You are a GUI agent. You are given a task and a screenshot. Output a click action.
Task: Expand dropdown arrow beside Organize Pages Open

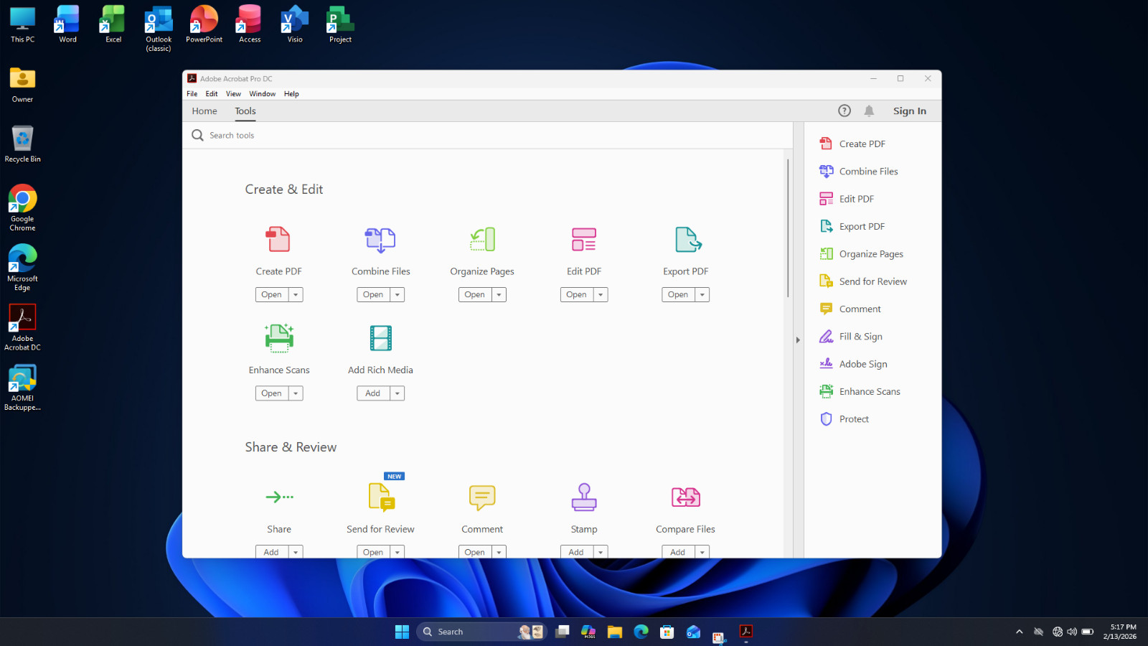[499, 295]
